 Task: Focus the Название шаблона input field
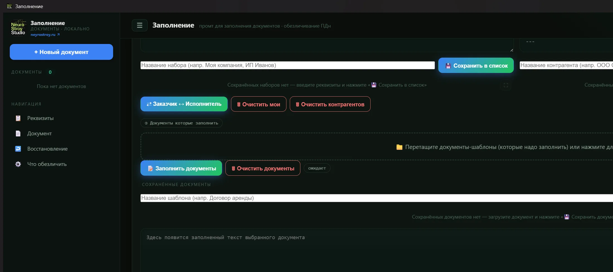377,198
